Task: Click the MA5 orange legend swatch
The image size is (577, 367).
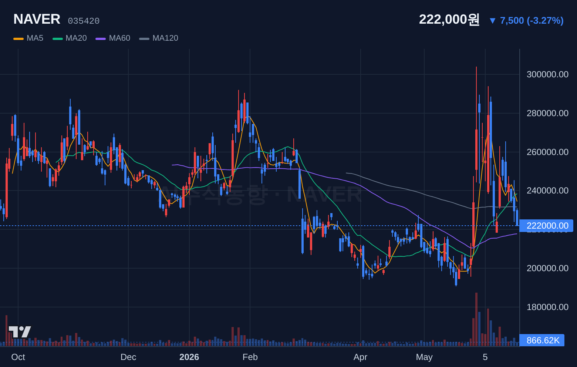Action: point(18,38)
